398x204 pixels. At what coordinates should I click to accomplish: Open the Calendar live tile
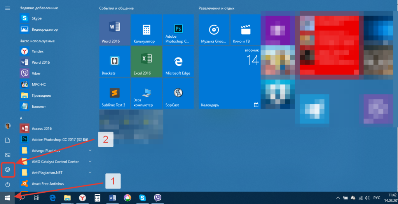tap(229, 78)
